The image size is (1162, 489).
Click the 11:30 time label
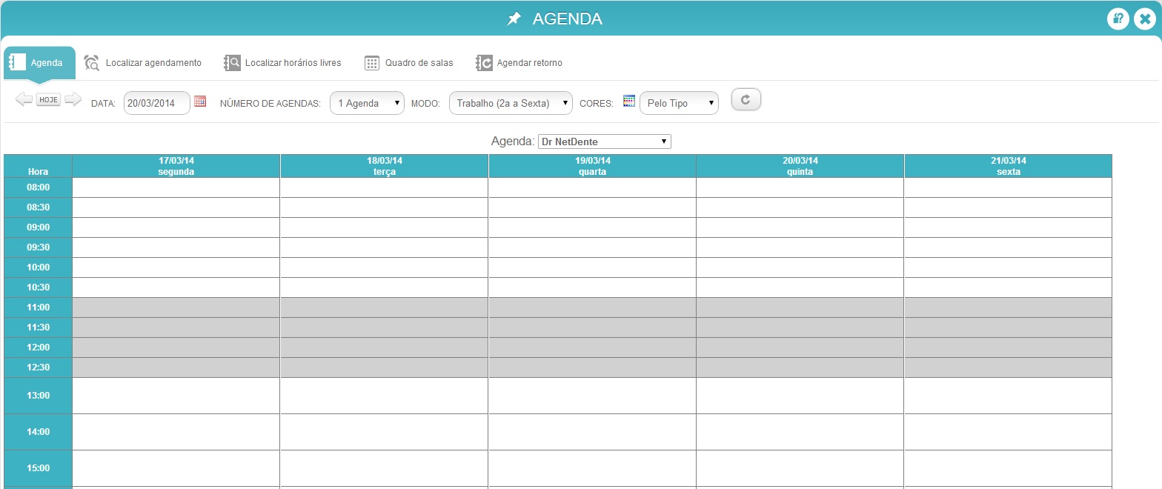pos(38,327)
